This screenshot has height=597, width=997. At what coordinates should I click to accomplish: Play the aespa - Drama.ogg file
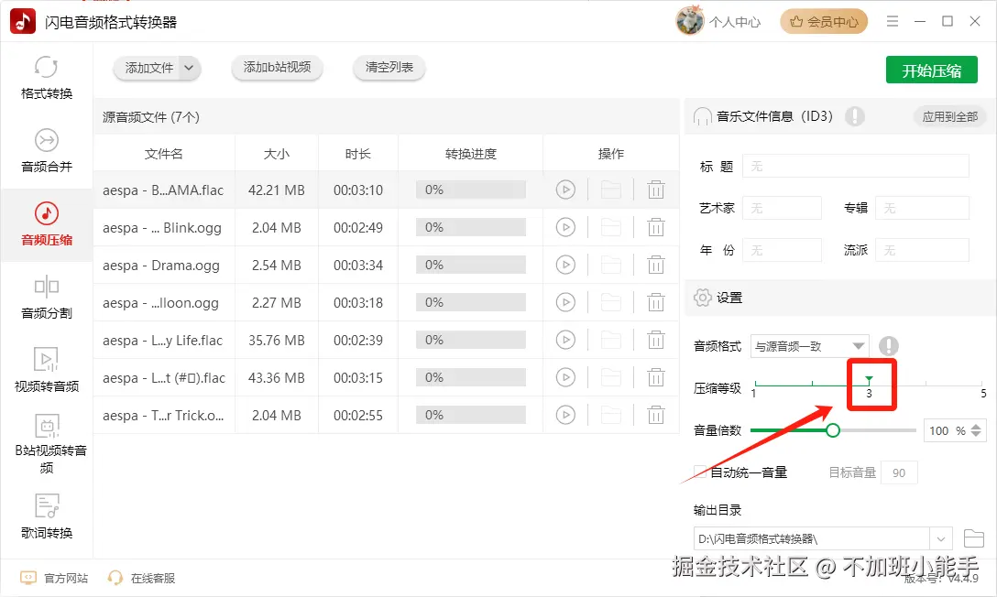565,265
